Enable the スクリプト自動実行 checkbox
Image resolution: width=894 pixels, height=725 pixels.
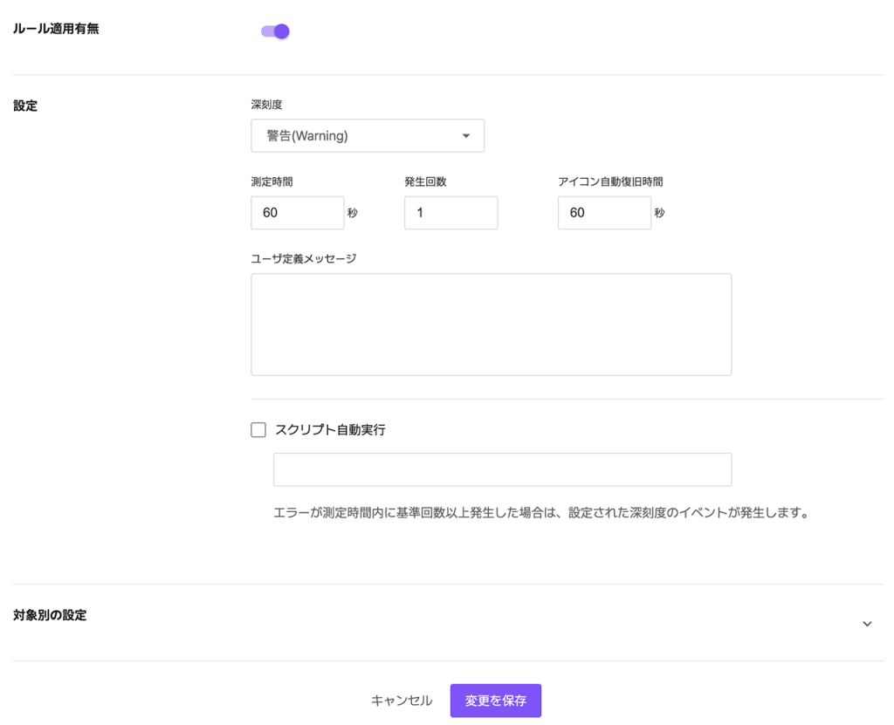(x=258, y=430)
